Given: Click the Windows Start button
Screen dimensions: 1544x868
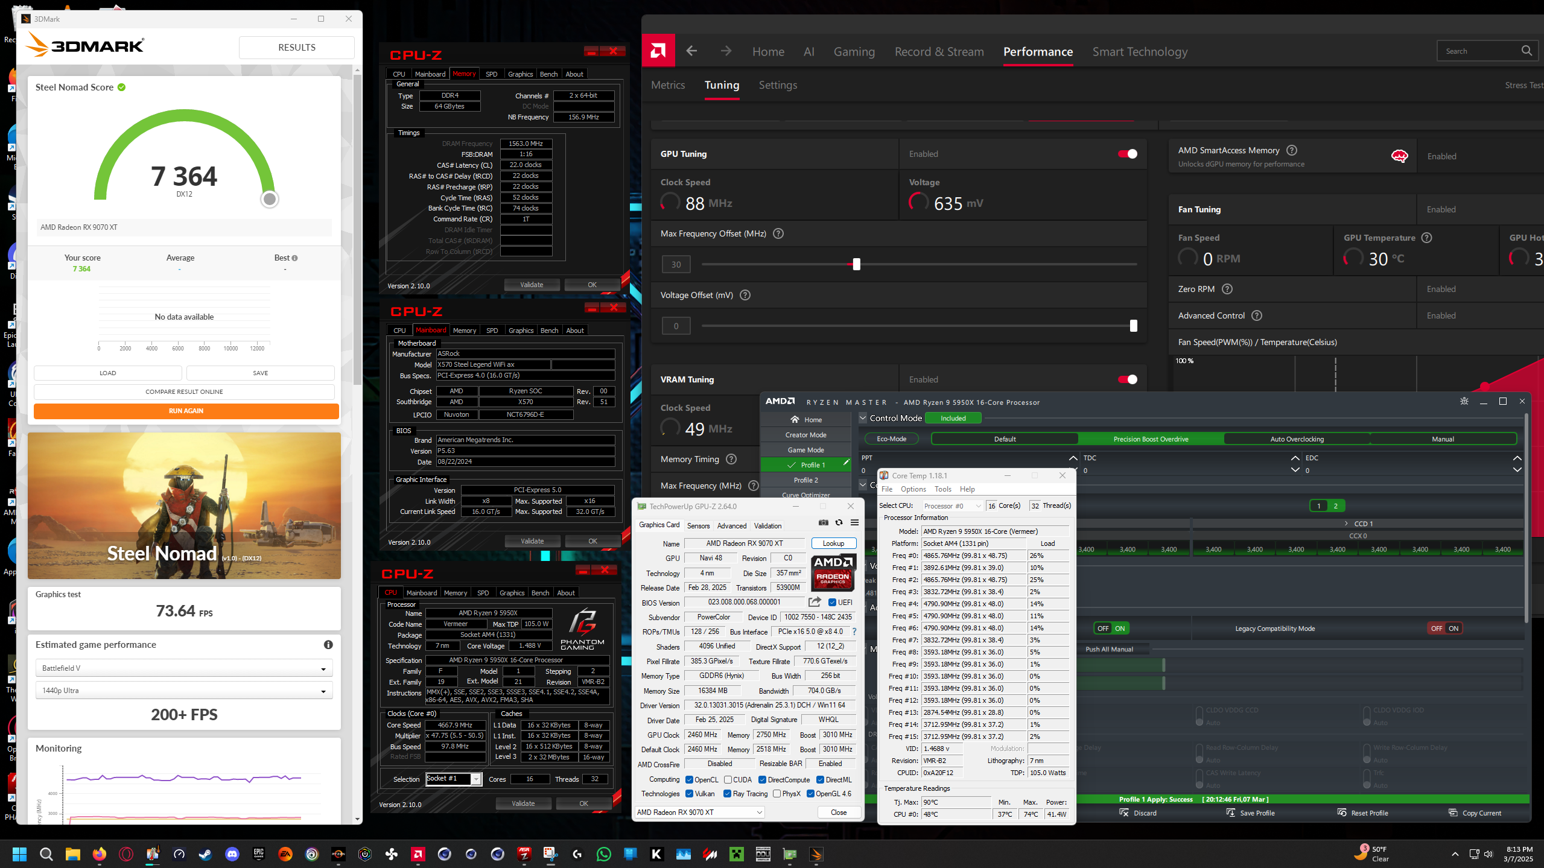Looking at the screenshot, I should pyautogui.click(x=19, y=854).
